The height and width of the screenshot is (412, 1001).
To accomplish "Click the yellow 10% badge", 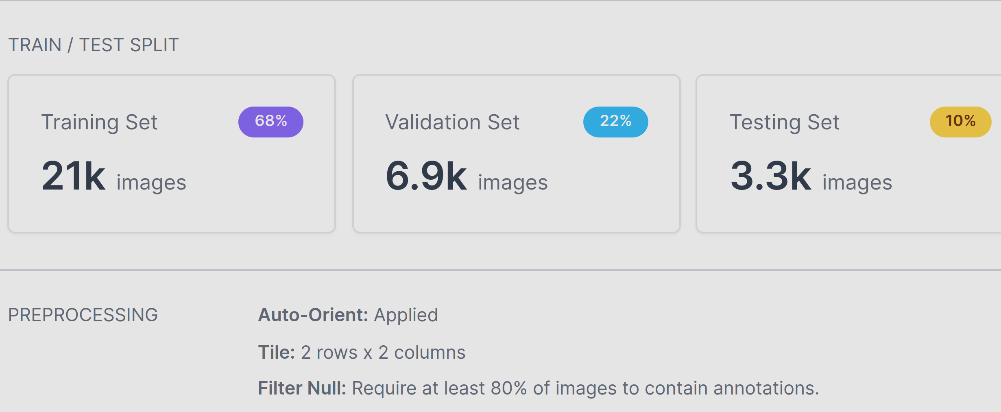I will tap(960, 122).
